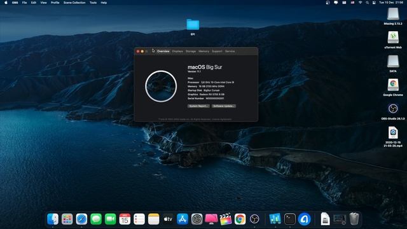Viewport: 407px width, 229px height.
Task: Click the Serial Number value text
Action: click(x=215, y=99)
